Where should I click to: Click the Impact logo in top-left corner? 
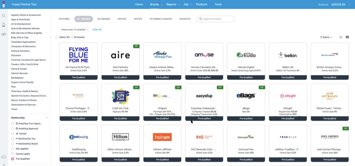coord(4,5)
